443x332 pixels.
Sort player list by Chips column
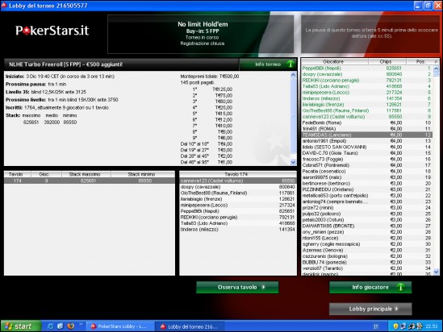(387, 61)
